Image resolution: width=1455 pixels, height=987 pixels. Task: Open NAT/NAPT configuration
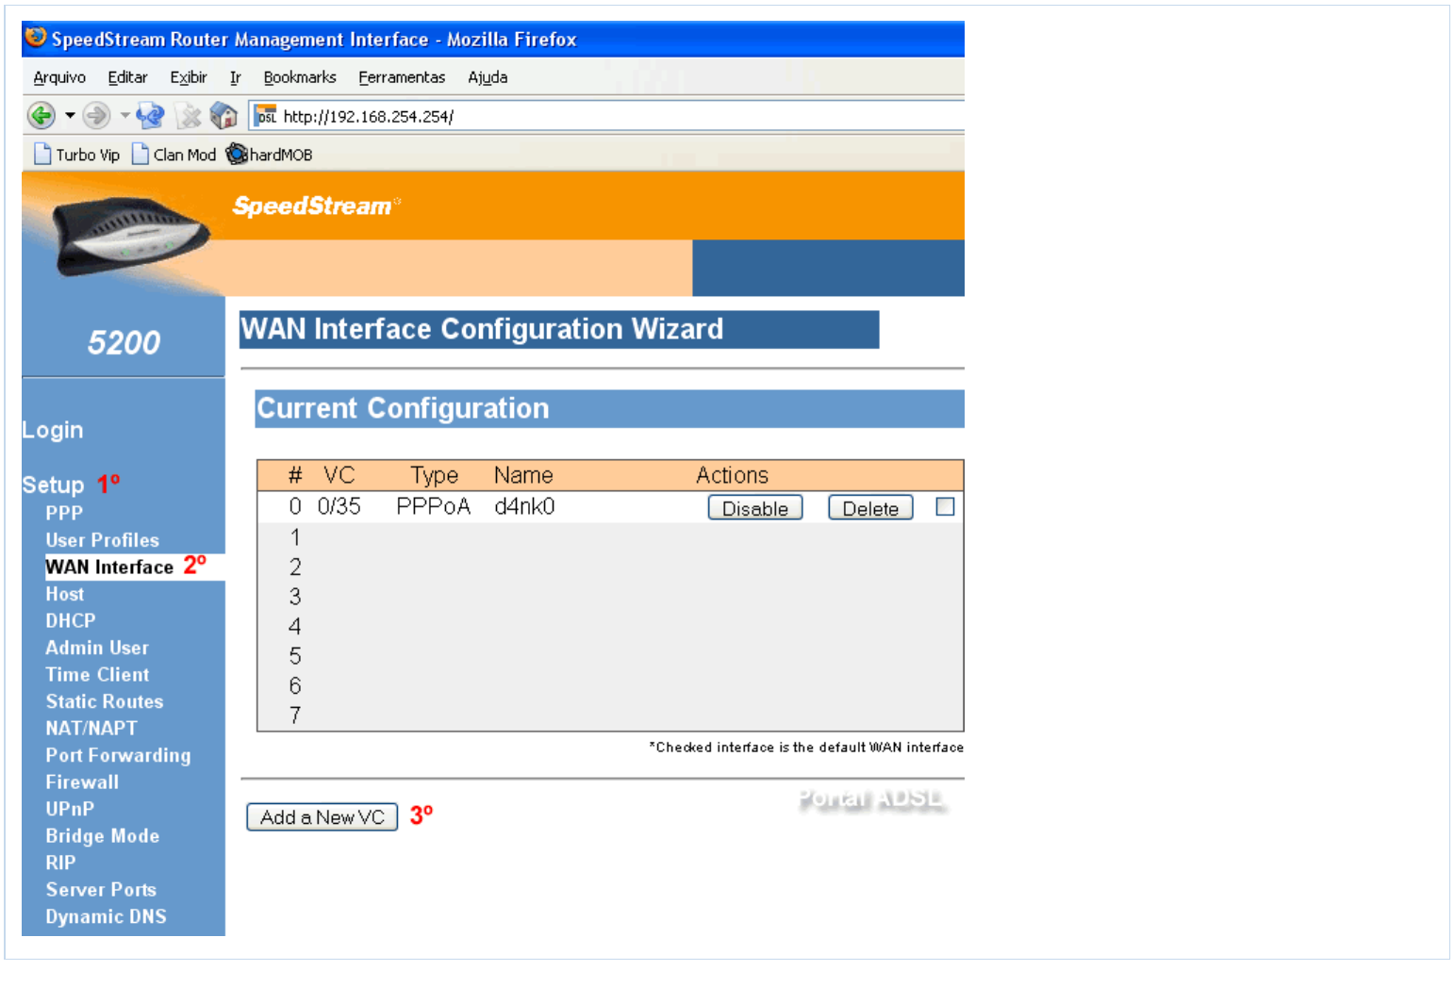pos(91,729)
